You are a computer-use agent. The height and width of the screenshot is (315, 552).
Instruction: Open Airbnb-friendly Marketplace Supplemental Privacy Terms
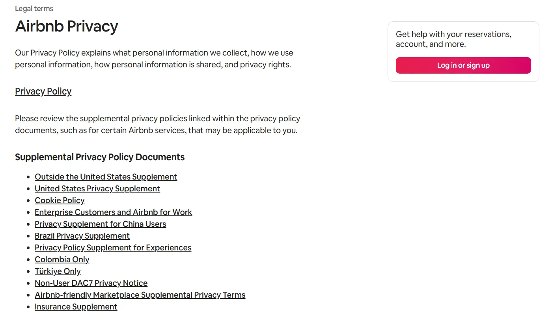140,295
